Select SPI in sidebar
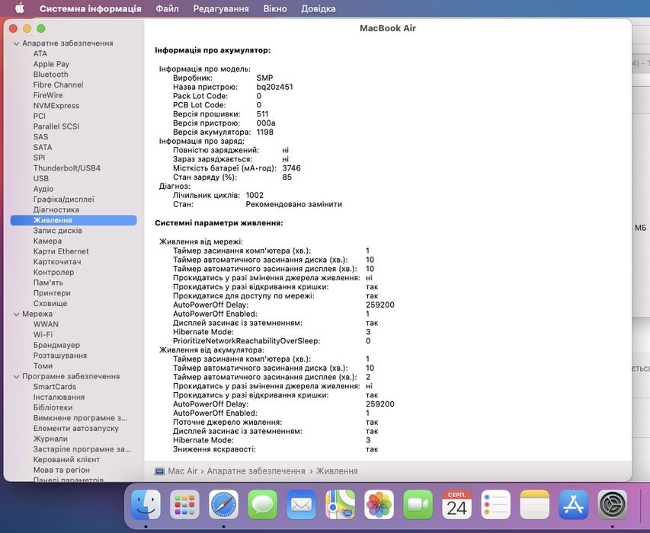 click(39, 158)
